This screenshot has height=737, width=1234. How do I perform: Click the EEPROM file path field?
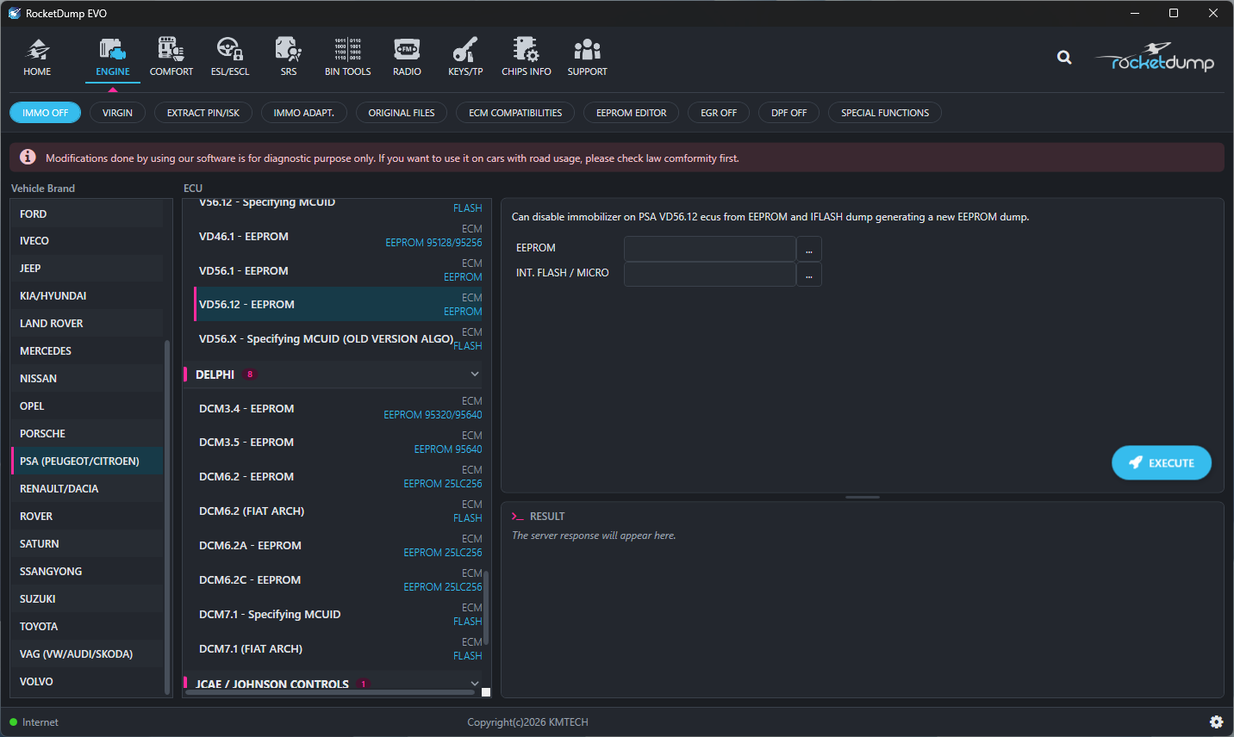pyautogui.click(x=710, y=249)
